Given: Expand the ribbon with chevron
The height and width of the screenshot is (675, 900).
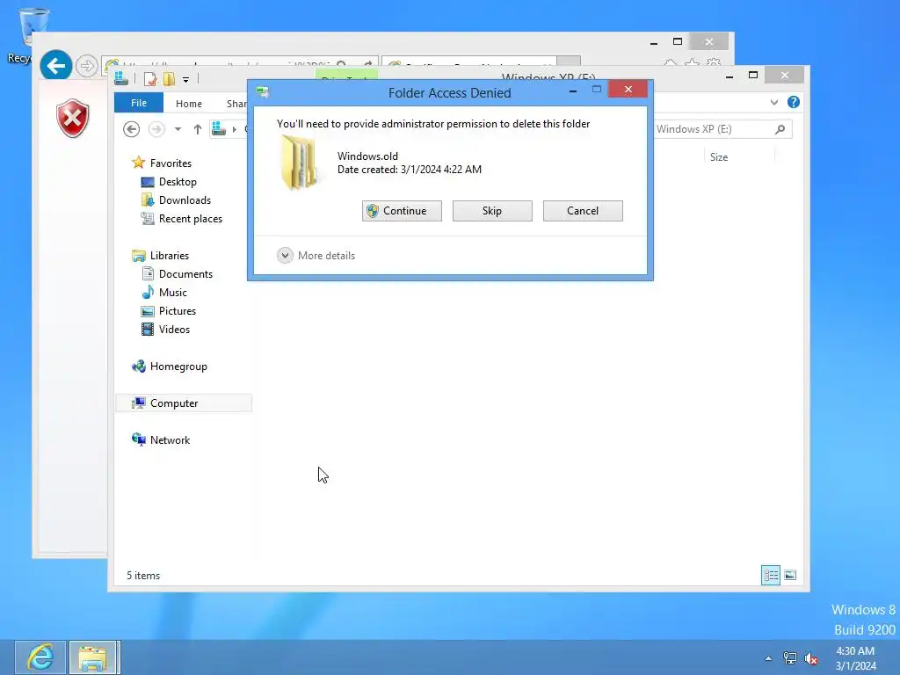Looking at the screenshot, I should tap(774, 102).
